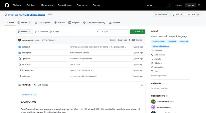This screenshot has width=206, height=113.
Task: Switch to the Pull requests tab
Action: pyautogui.click(x=42, y=23)
